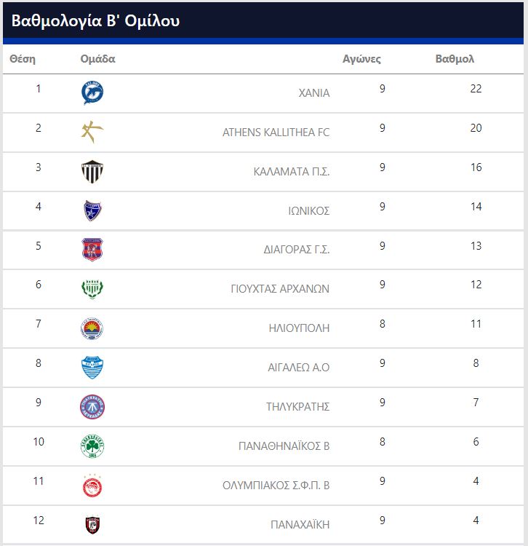
Task: Click the ΧΑΝΙΑ dolphin club logo
Action: [x=92, y=92]
